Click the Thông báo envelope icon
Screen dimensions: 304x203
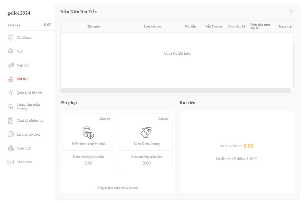11,162
